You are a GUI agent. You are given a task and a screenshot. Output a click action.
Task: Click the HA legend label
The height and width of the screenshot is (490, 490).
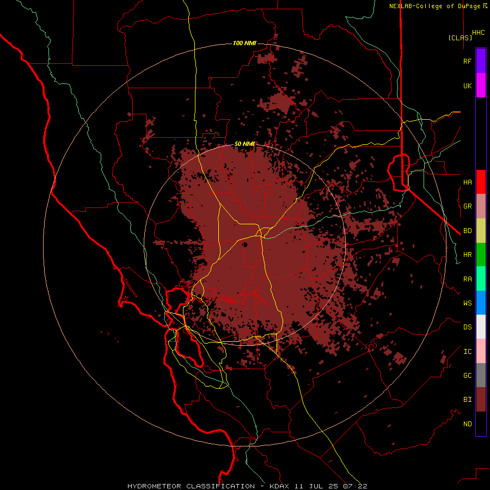467,182
